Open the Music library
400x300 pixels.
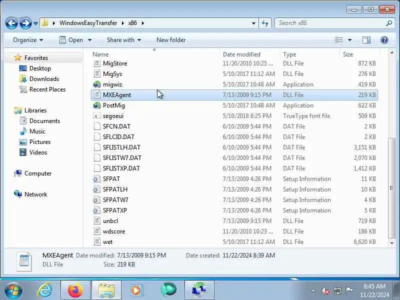click(37, 131)
